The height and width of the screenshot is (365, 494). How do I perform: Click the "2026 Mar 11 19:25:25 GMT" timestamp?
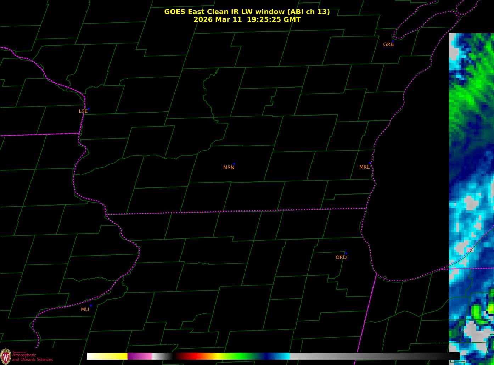pos(247,19)
